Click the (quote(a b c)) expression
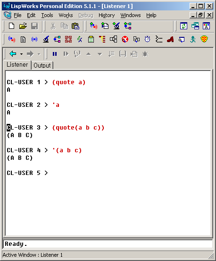 tap(78, 128)
